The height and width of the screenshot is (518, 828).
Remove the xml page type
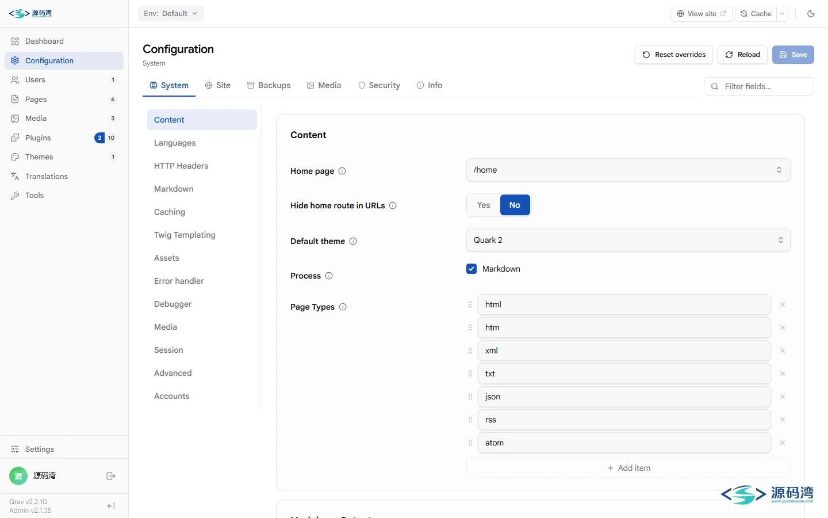(x=783, y=351)
